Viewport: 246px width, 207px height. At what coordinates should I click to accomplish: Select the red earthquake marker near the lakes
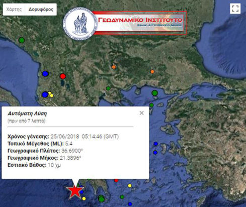[63, 76]
